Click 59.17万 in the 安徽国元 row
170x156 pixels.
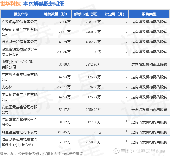[x=65, y=110]
